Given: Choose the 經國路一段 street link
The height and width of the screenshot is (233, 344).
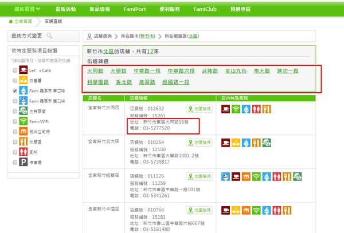Looking at the screenshot, I should (x=176, y=82).
